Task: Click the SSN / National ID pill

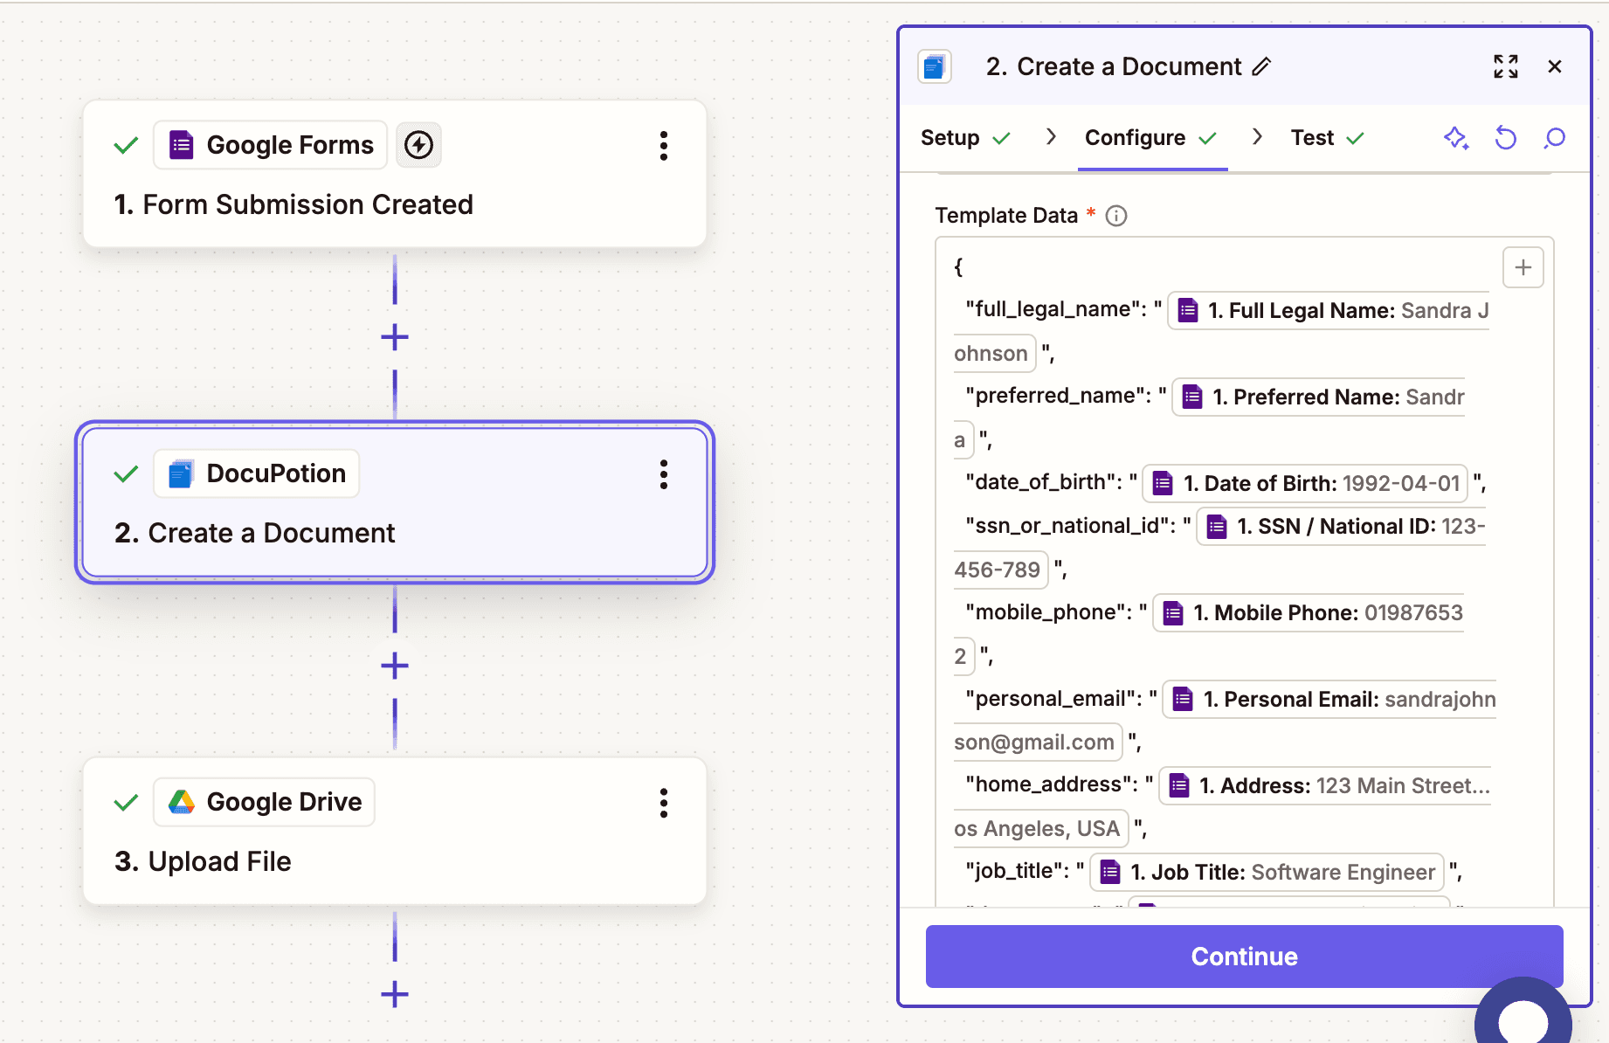Action: 1342,527
